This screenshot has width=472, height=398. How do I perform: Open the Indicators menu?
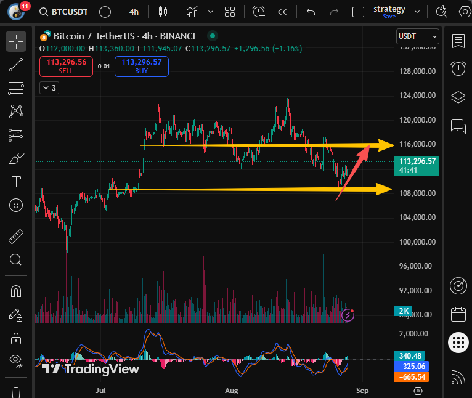(192, 12)
